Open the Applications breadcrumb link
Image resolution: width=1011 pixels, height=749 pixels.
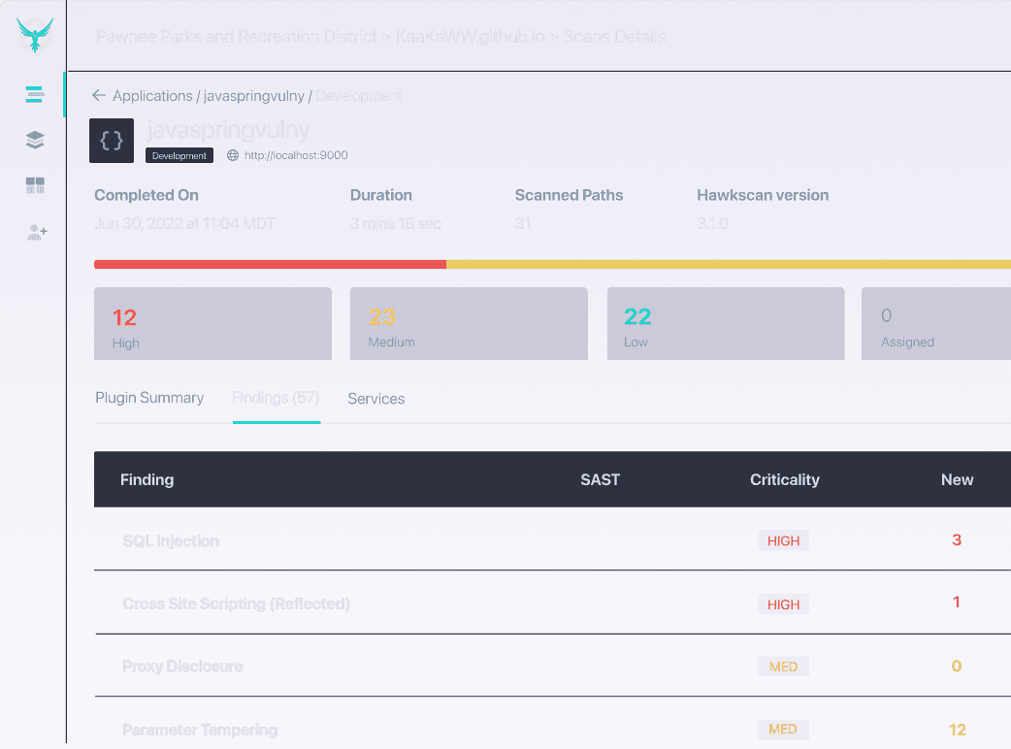click(x=153, y=96)
